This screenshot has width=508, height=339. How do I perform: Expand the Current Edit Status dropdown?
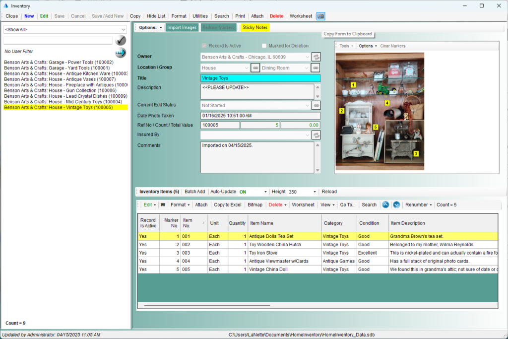[307, 105]
